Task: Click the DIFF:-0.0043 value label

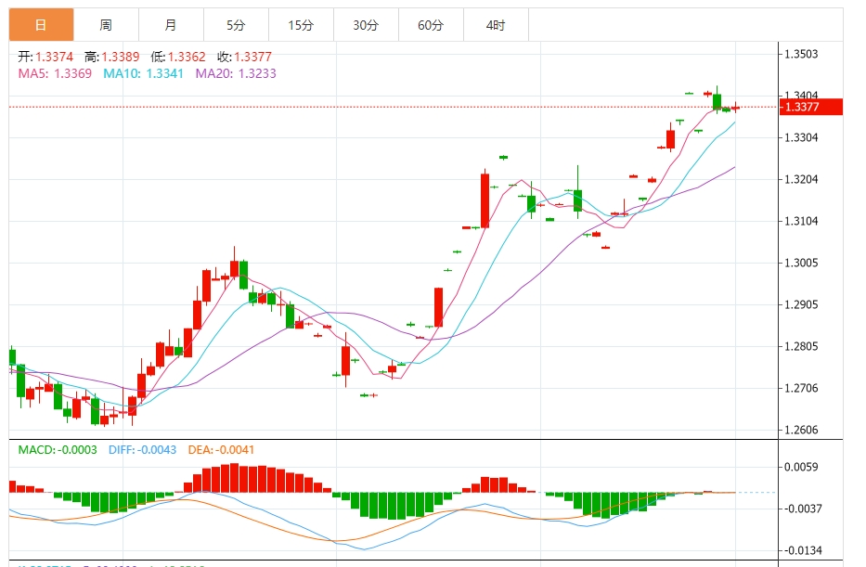Action: coord(143,450)
